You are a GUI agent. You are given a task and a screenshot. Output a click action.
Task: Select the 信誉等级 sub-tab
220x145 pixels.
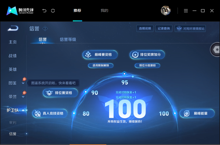(x=68, y=39)
